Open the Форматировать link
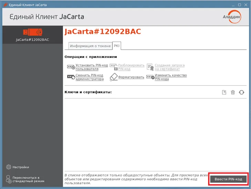The width and height of the screenshot is (251, 189). pos(131,77)
